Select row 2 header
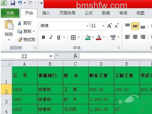 click(x=6, y=89)
